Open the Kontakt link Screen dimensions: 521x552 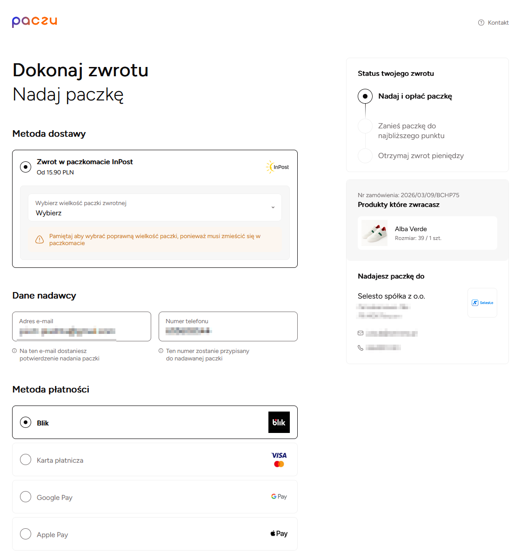[498, 22]
